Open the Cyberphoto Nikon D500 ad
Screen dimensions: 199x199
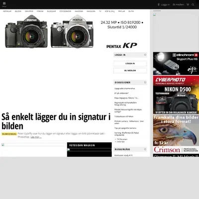click(176, 95)
